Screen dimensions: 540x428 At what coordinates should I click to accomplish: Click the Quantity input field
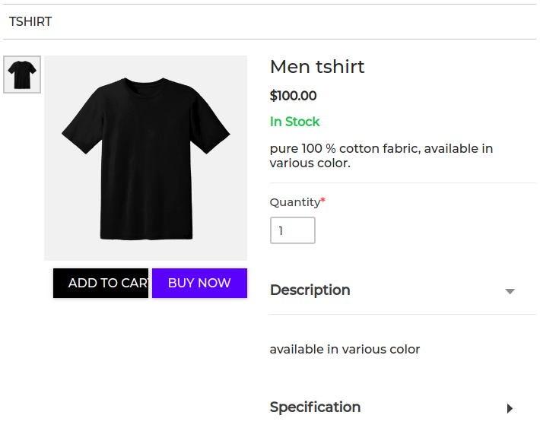[292, 230]
